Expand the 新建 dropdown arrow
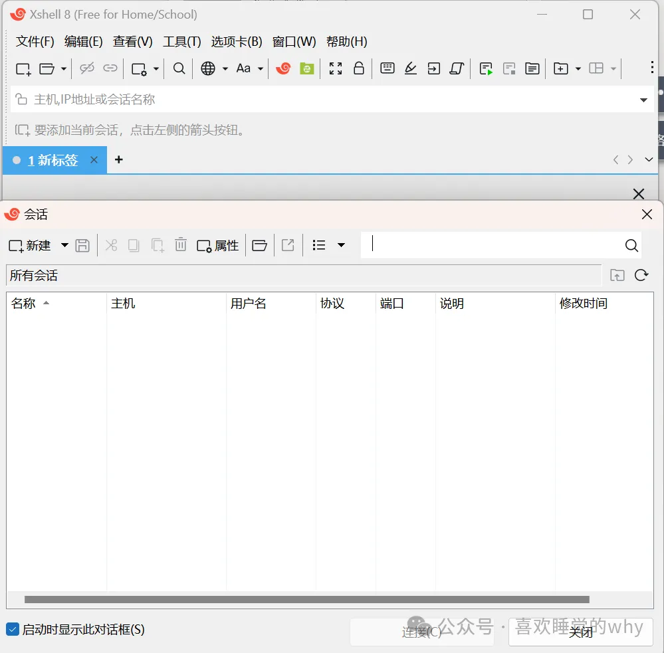The width and height of the screenshot is (664, 653). [64, 245]
